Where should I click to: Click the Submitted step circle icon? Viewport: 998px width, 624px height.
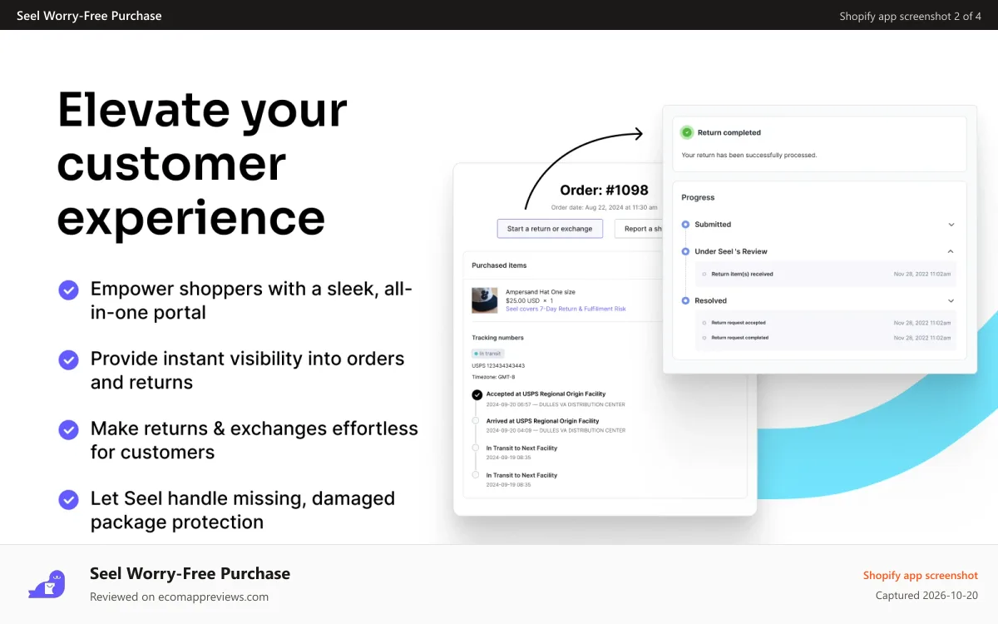tap(685, 225)
